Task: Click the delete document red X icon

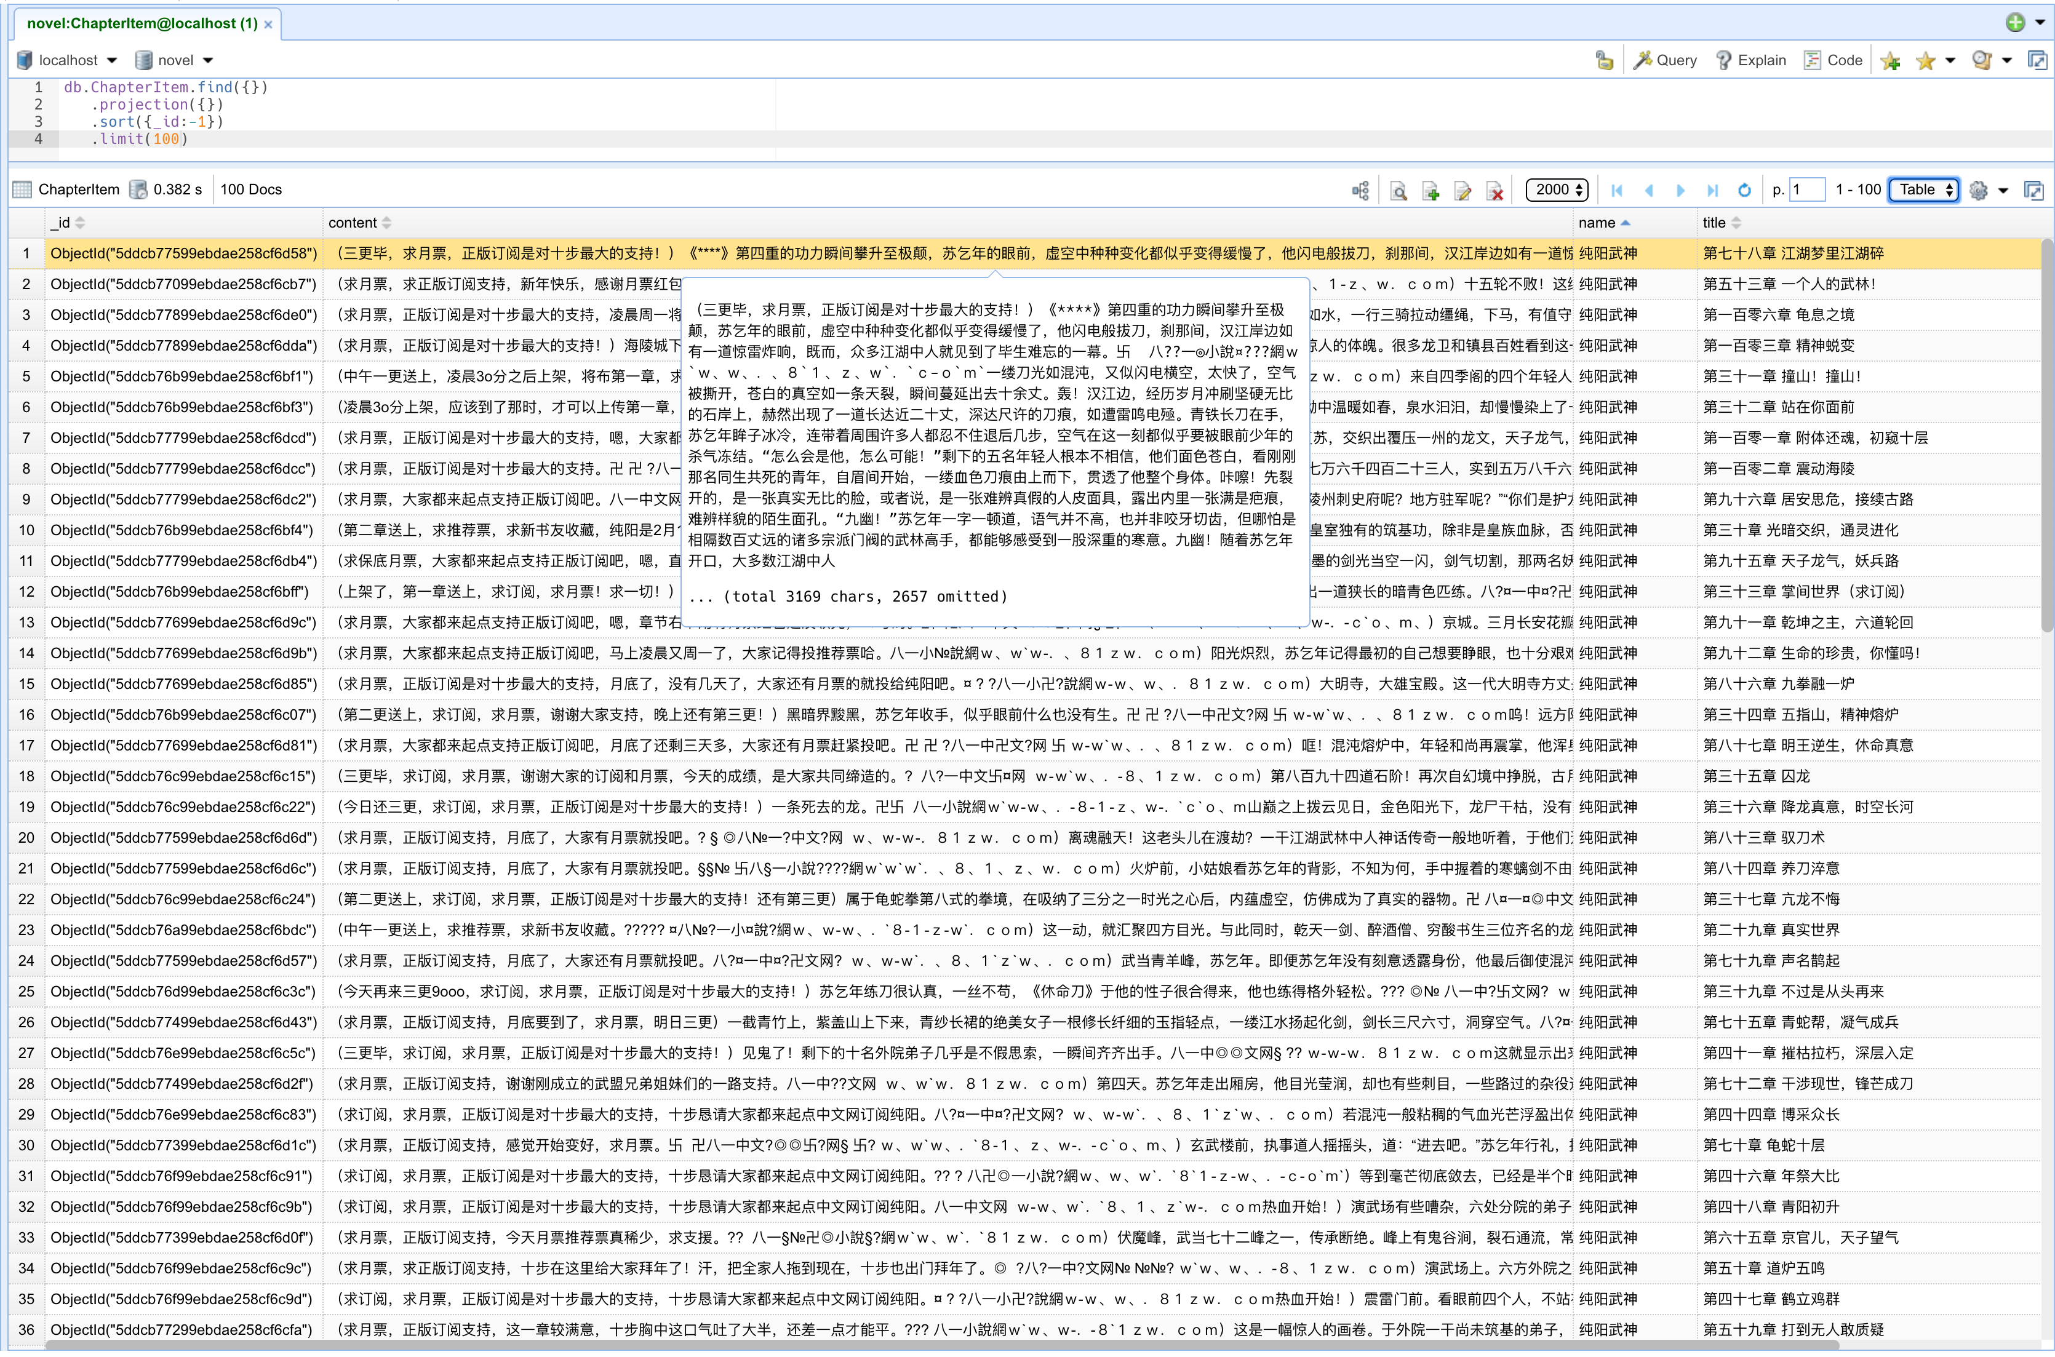Action: (x=1495, y=191)
